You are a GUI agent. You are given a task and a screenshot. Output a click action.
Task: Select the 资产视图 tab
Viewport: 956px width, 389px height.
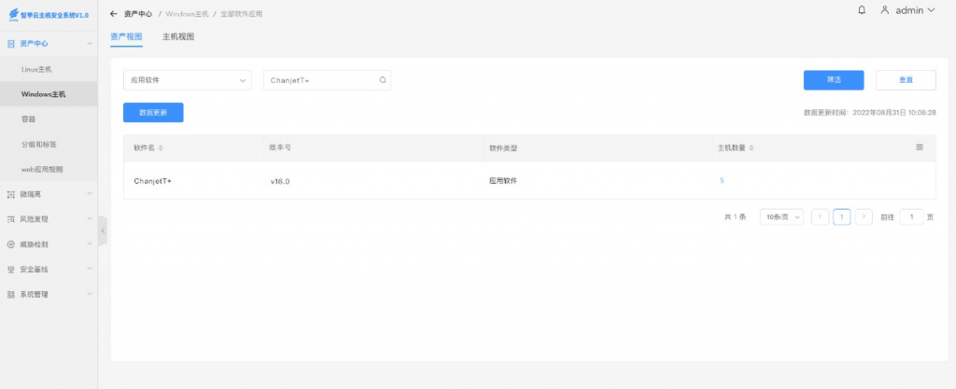(126, 36)
